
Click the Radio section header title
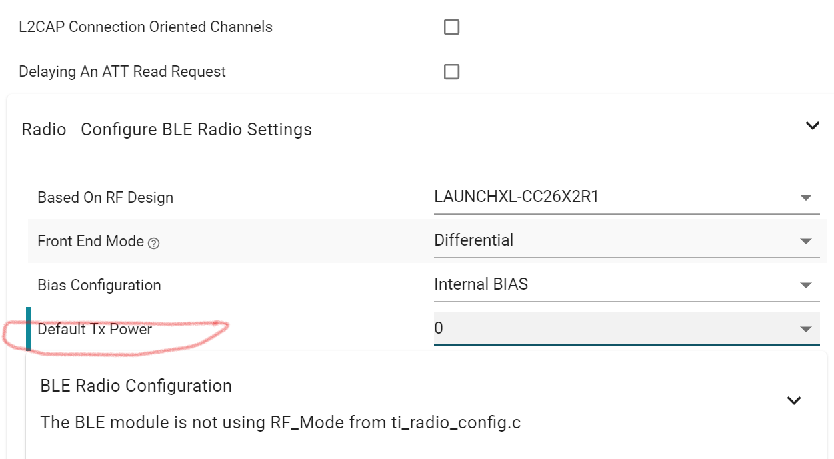pyautogui.click(x=44, y=129)
